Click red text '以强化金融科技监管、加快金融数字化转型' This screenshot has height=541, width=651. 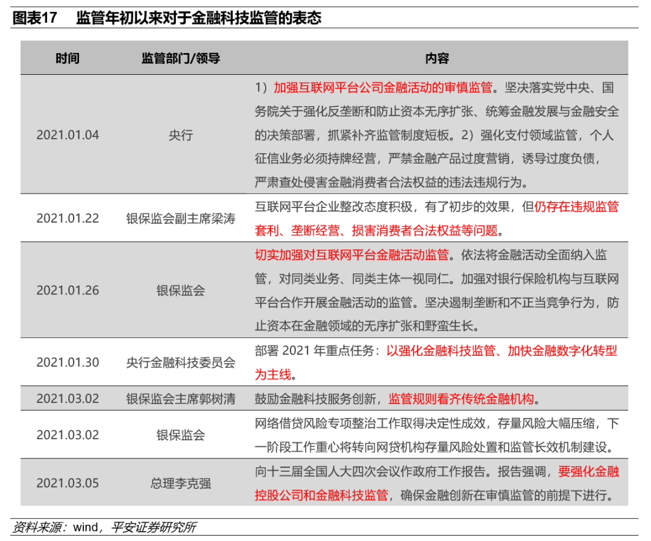502,350
